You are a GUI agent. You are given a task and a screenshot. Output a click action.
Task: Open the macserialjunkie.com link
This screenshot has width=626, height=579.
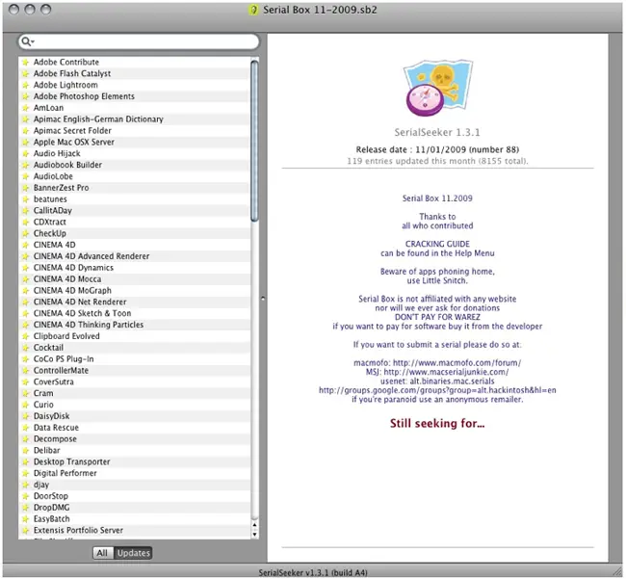(446, 372)
